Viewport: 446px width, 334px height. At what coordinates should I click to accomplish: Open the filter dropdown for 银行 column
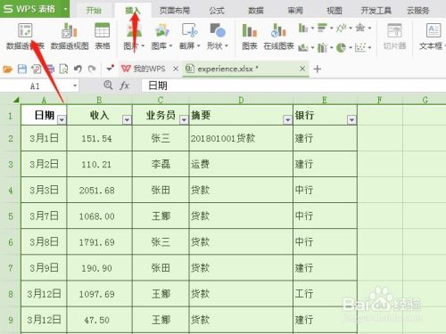(351, 119)
